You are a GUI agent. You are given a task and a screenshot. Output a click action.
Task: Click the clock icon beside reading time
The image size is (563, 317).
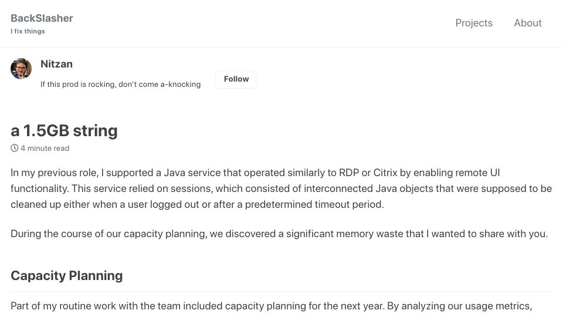(14, 148)
